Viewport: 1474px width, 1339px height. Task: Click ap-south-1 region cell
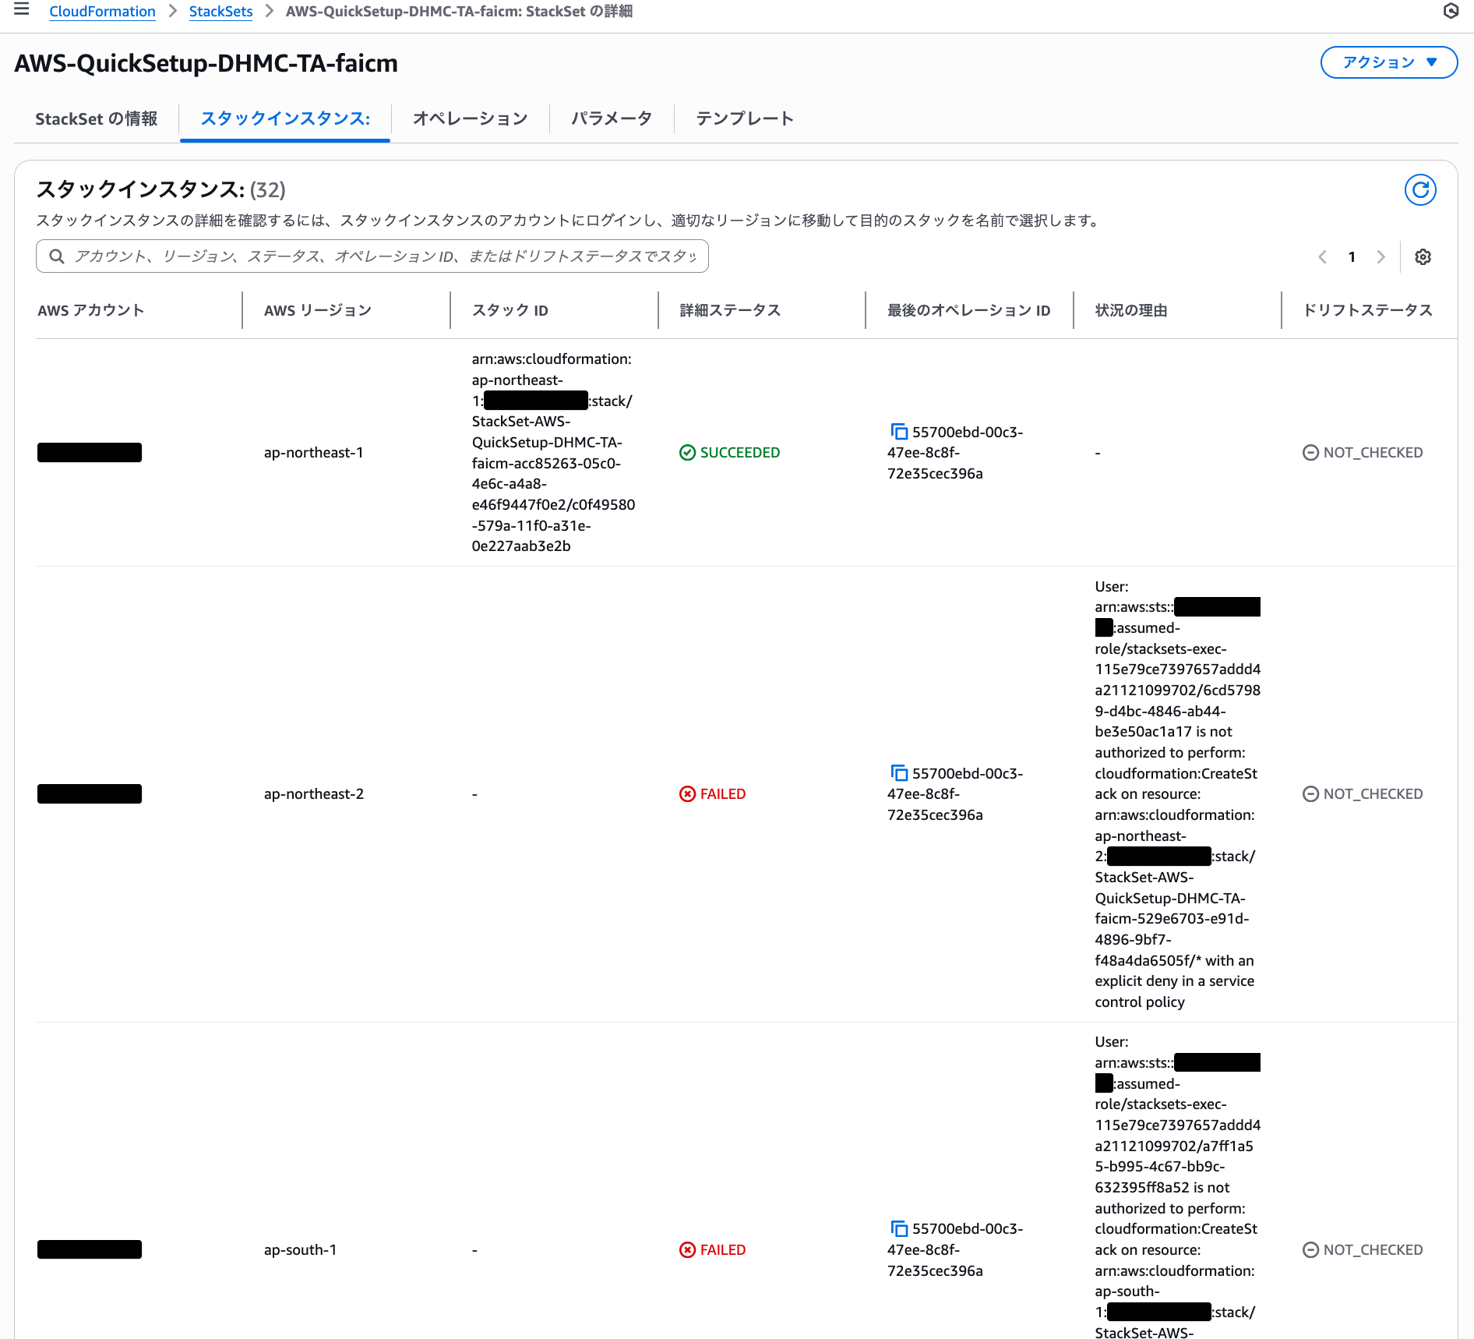tap(301, 1250)
